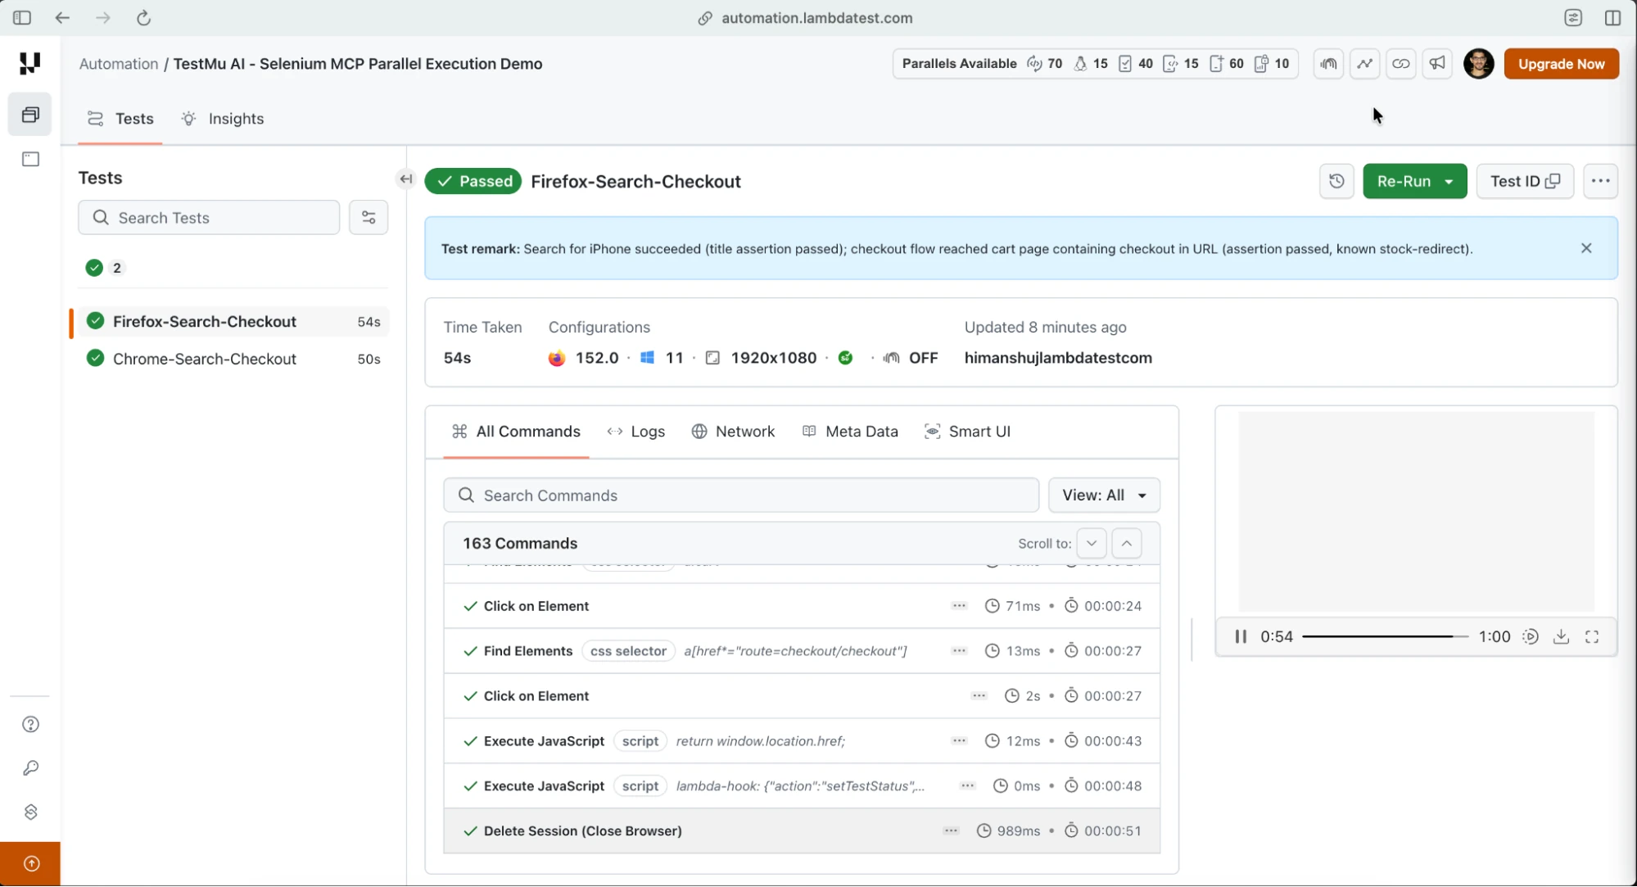The image size is (1637, 887).
Task: Open video in fullscreen
Action: click(x=1592, y=636)
